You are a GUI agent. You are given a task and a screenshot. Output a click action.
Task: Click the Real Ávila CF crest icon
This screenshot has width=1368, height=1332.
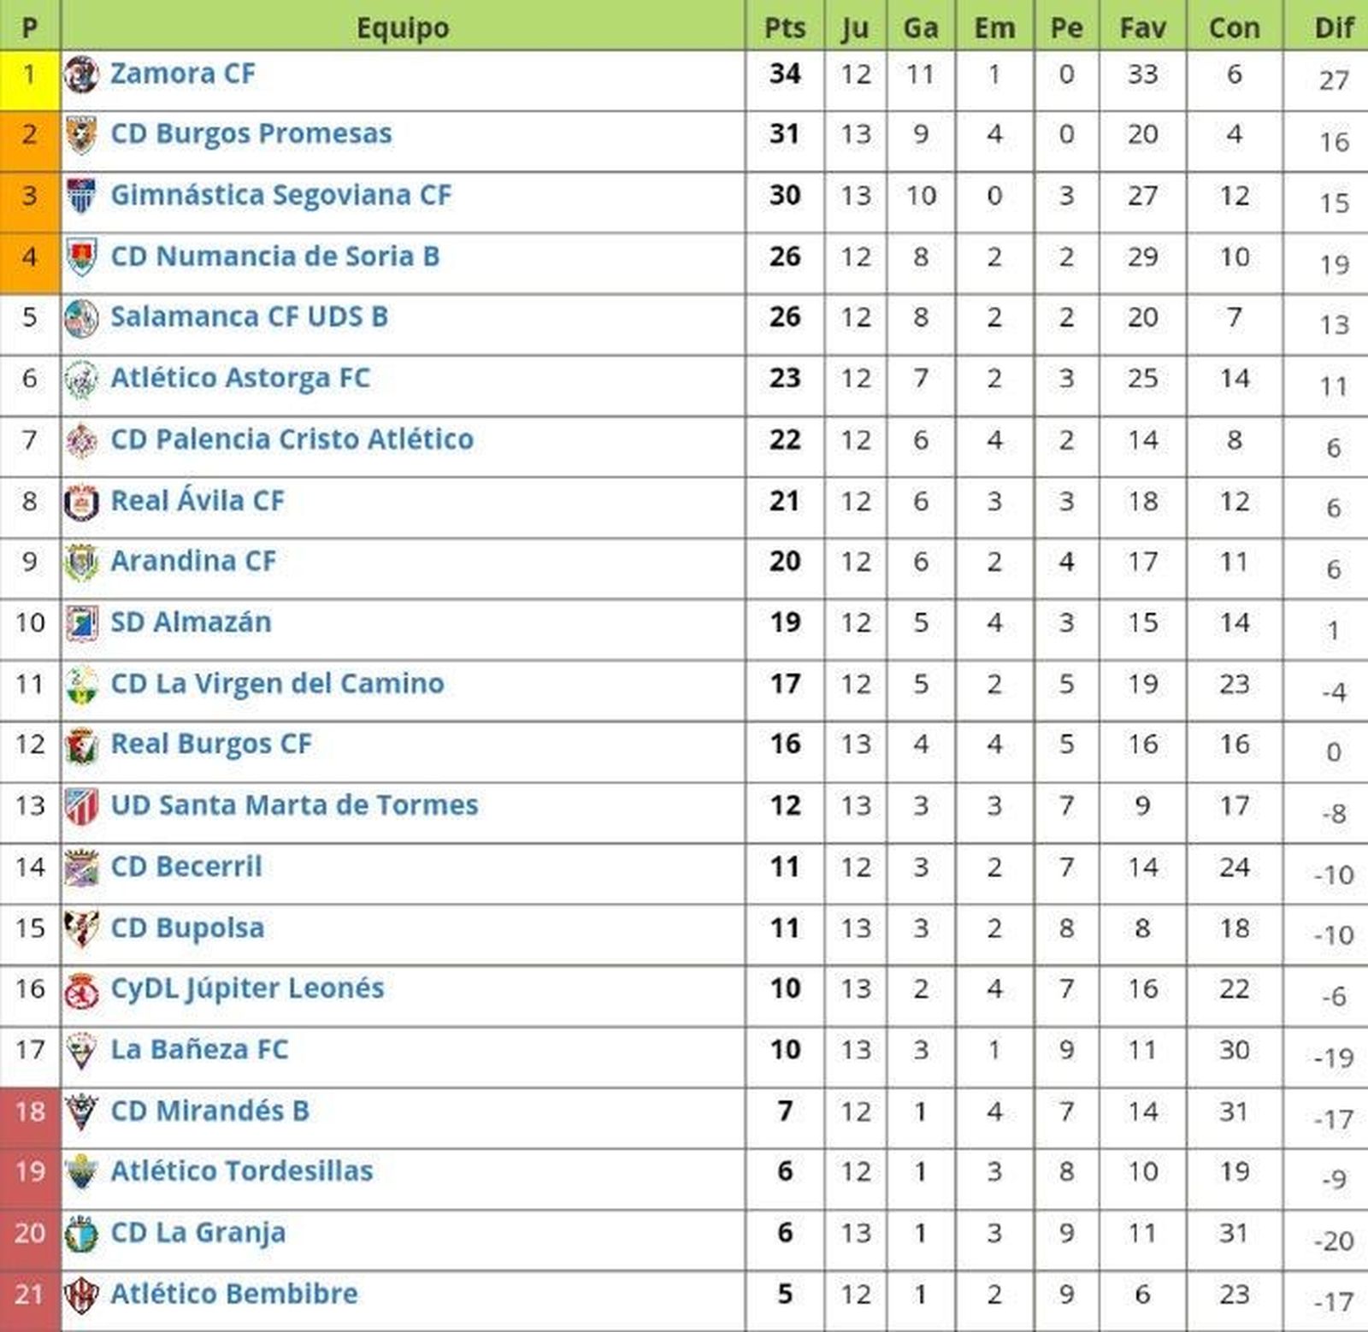click(x=81, y=501)
